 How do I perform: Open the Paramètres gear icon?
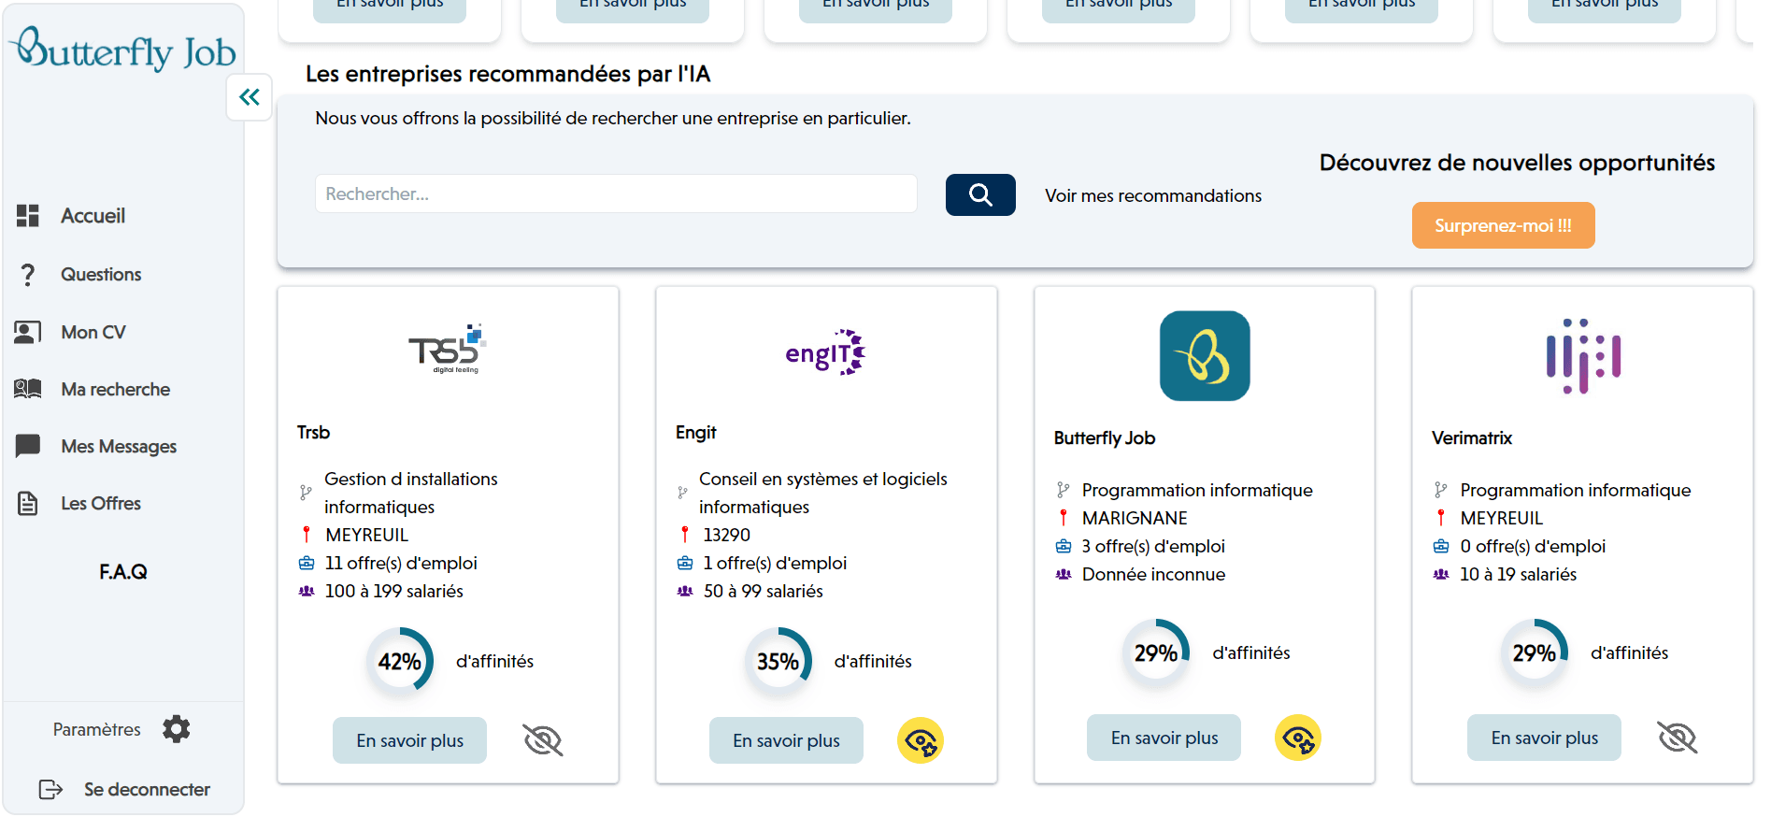click(176, 729)
